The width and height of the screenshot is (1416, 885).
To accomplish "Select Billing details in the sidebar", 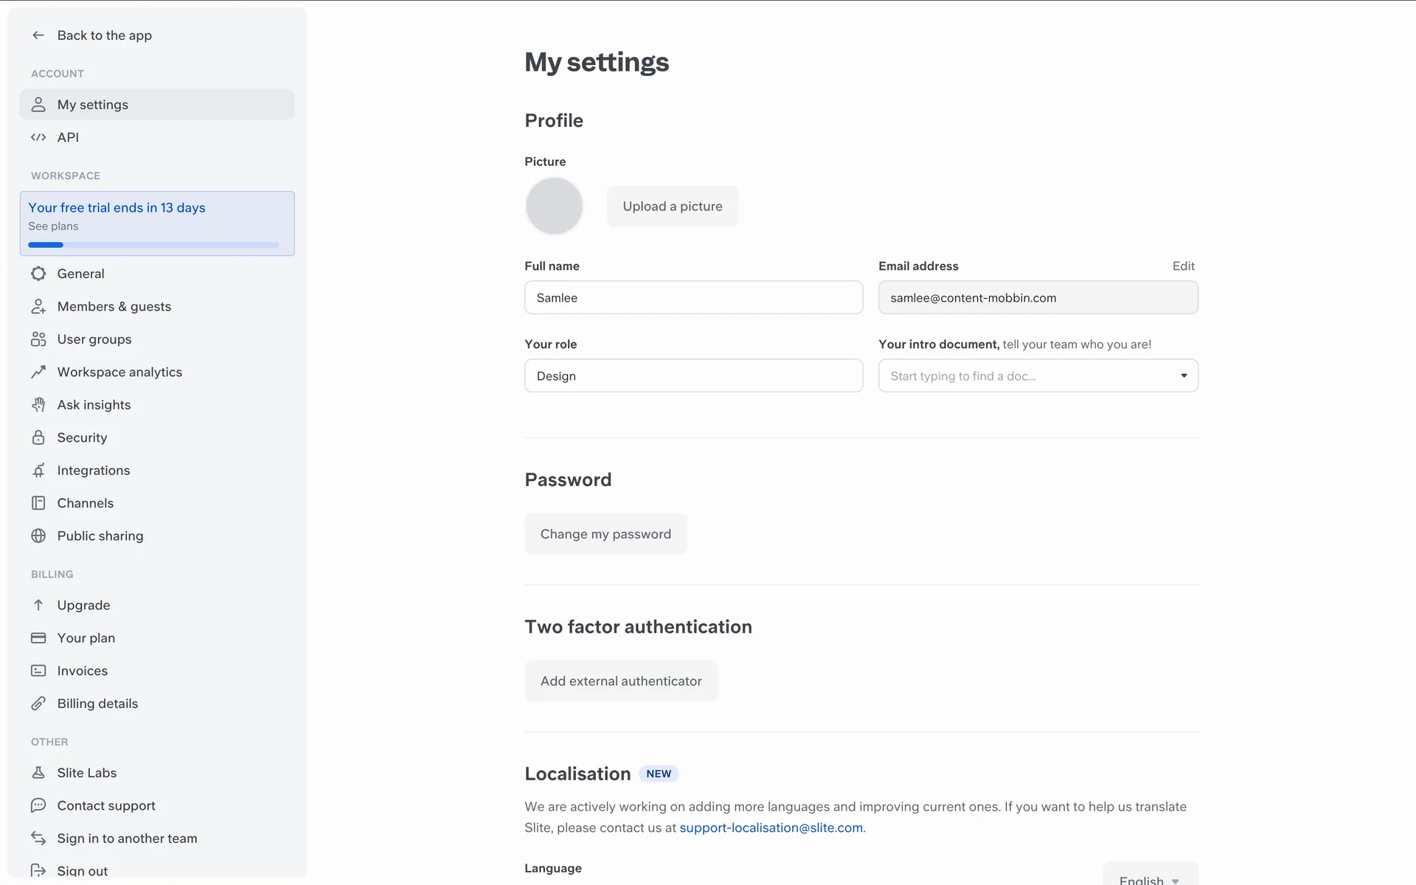I will tap(97, 704).
